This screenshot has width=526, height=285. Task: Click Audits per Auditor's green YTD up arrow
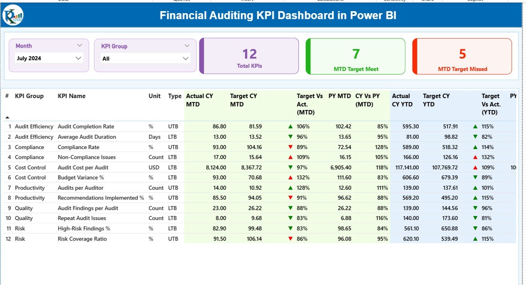pyautogui.click(x=475, y=188)
